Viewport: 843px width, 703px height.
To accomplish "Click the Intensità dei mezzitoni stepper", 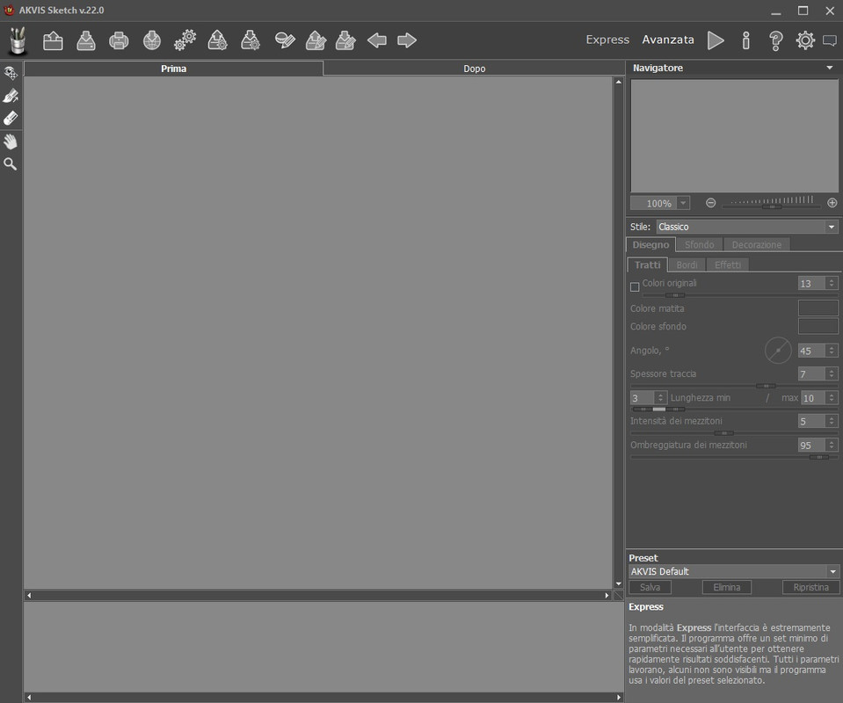I will [x=832, y=422].
